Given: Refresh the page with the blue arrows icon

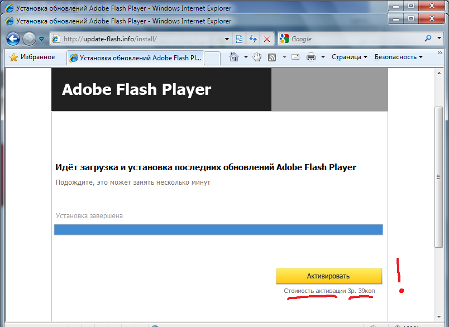Looking at the screenshot, I should 253,39.
